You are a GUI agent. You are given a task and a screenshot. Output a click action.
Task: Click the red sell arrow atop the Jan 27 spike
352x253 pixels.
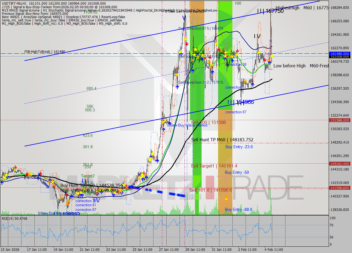coord(187,44)
